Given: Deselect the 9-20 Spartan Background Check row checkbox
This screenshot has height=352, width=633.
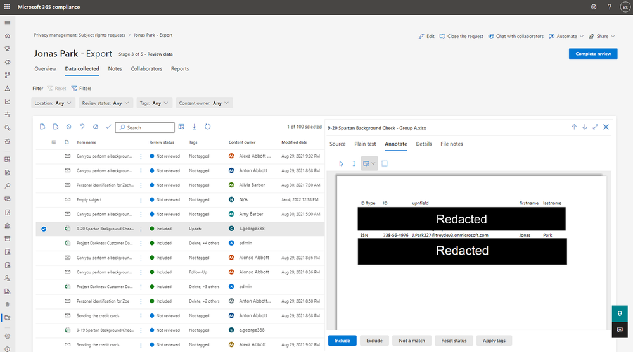Looking at the screenshot, I should (x=44, y=229).
